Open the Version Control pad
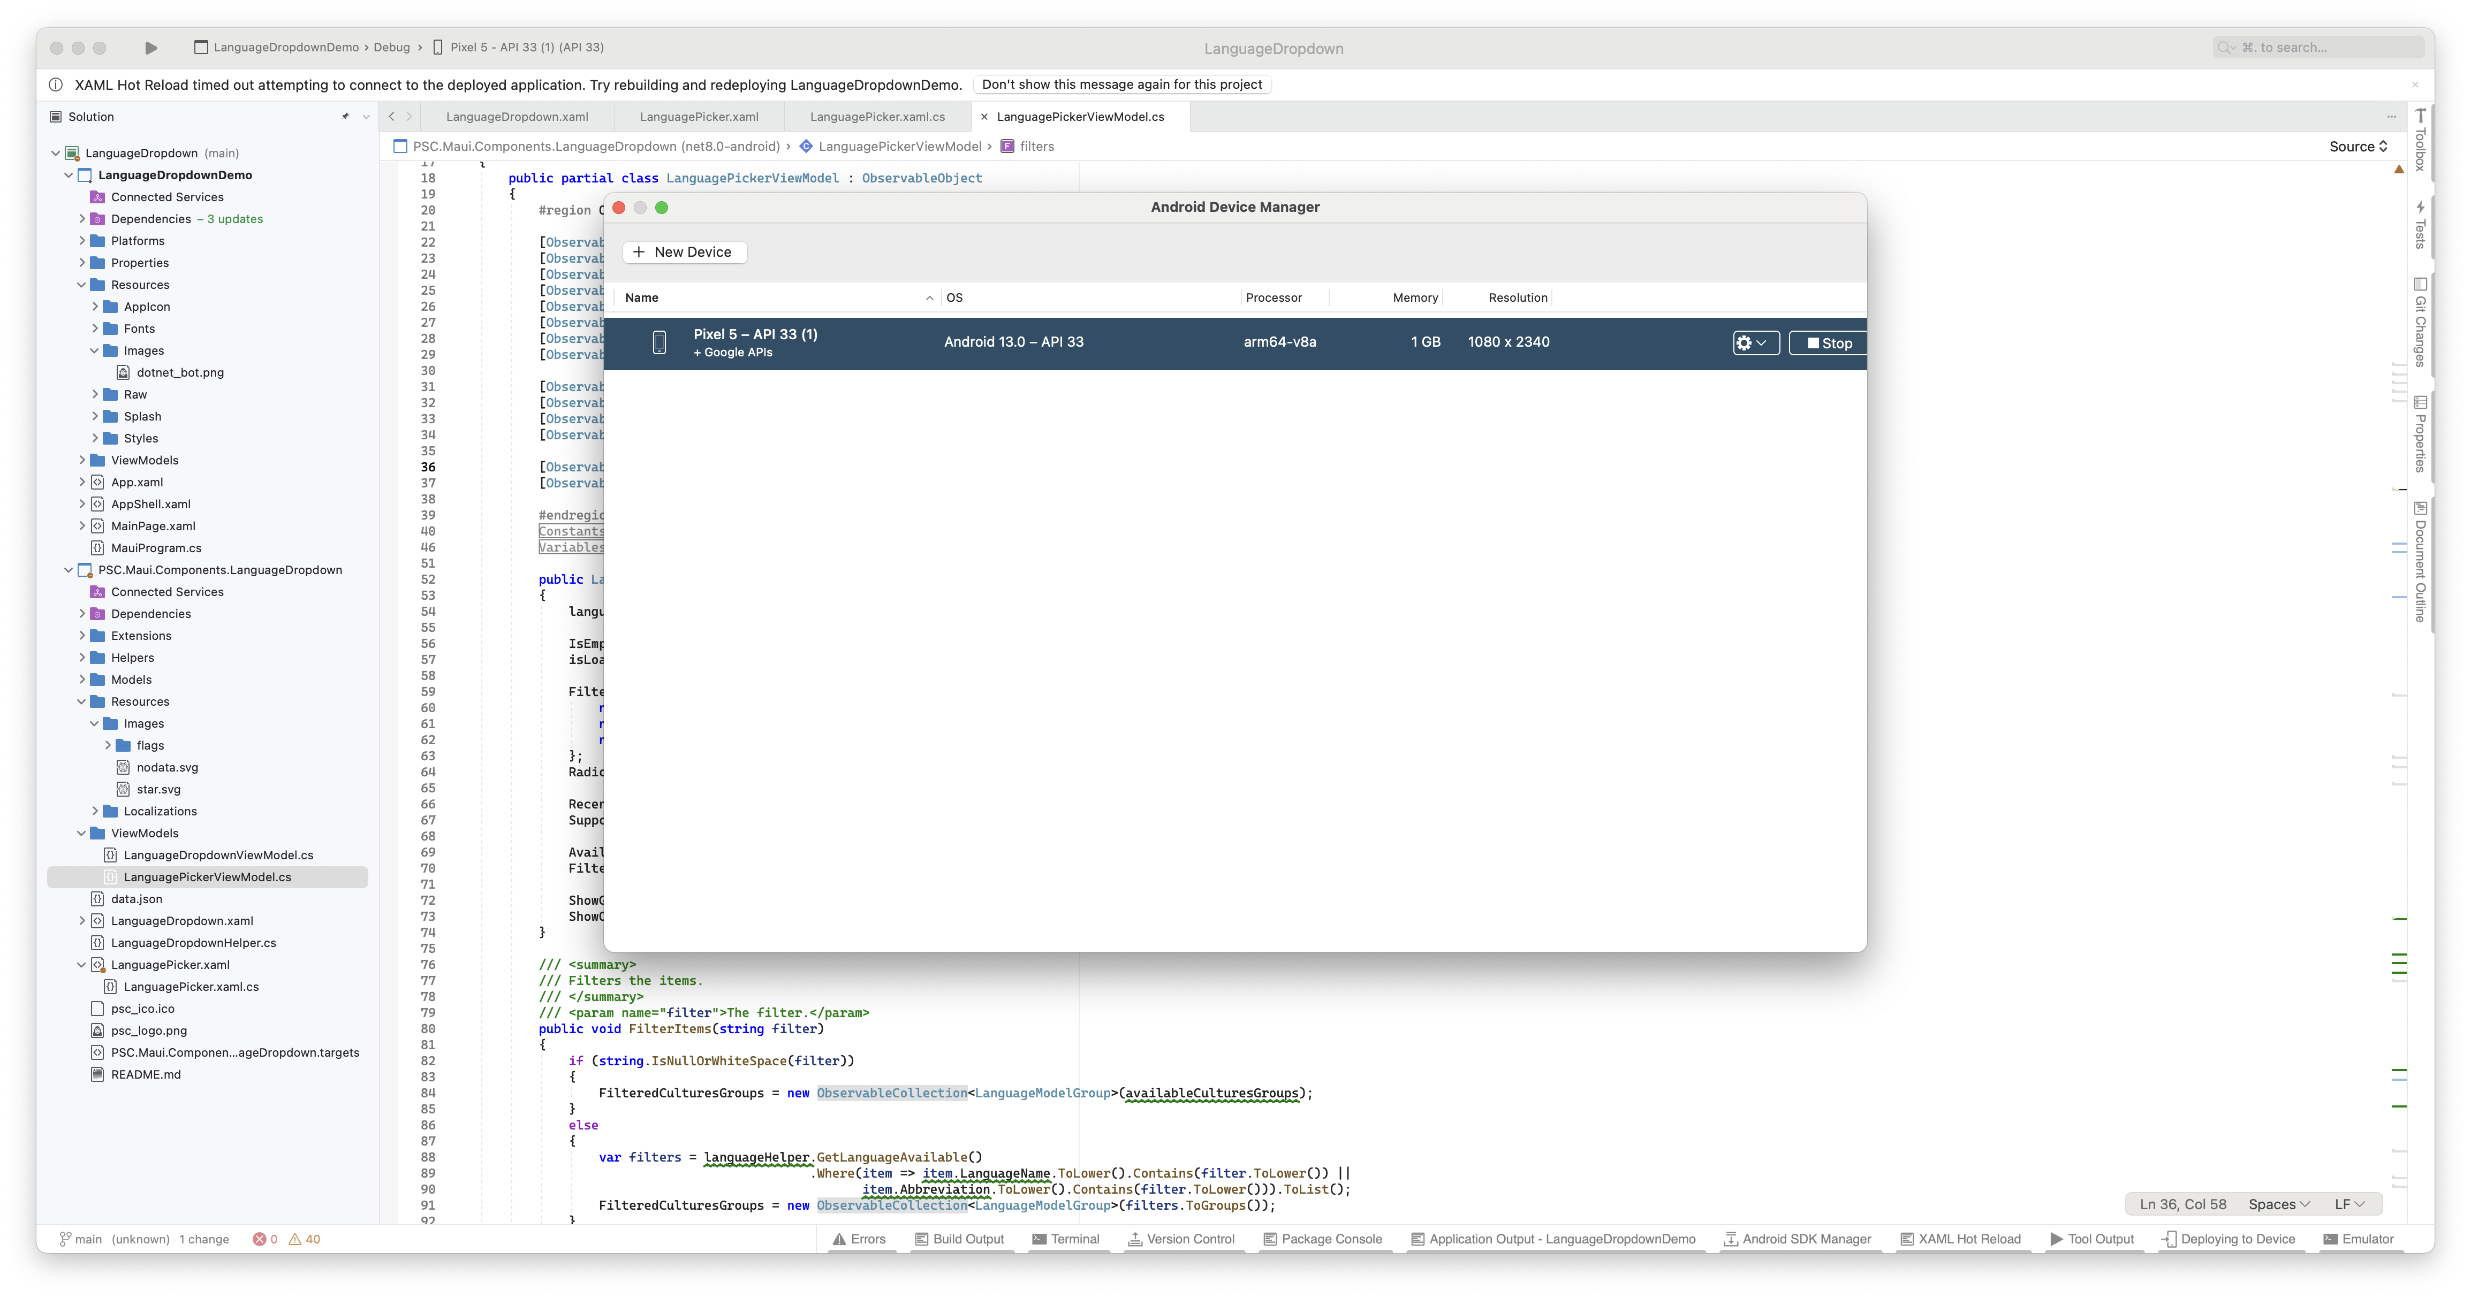 pyautogui.click(x=1181, y=1239)
